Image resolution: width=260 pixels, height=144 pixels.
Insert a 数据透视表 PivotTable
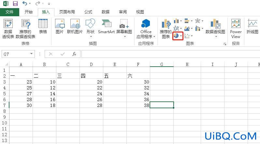point(8,29)
